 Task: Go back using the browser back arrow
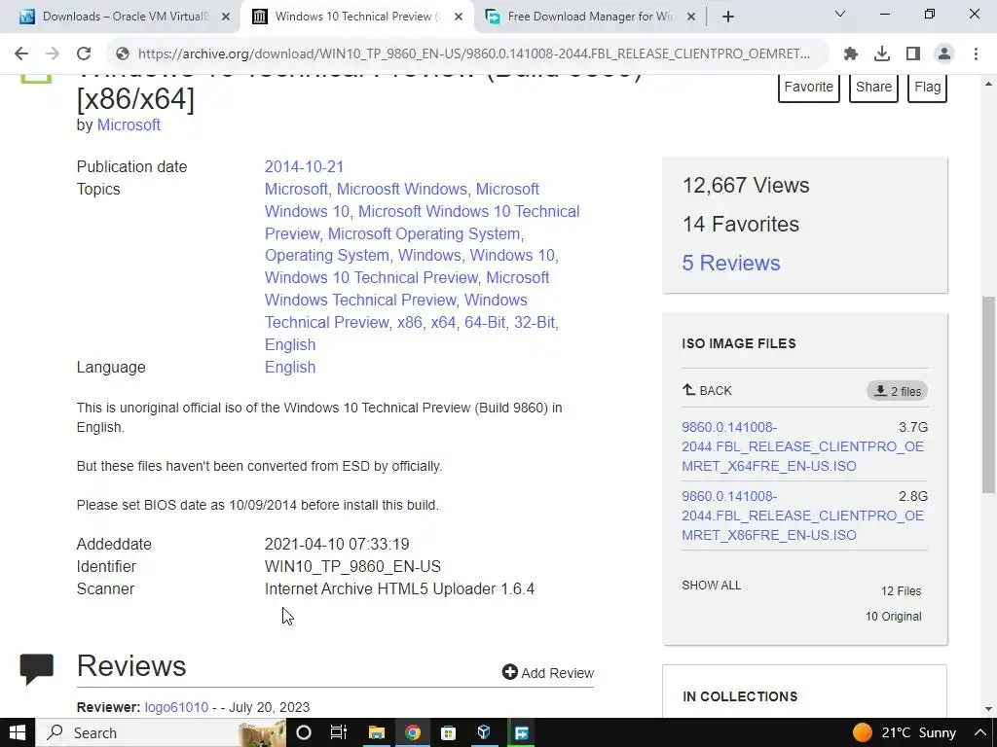coord(21,54)
